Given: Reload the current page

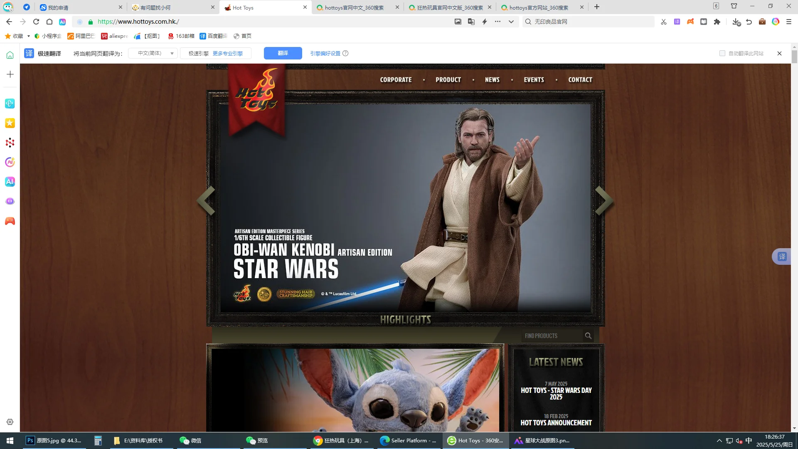Looking at the screenshot, I should click(36, 22).
